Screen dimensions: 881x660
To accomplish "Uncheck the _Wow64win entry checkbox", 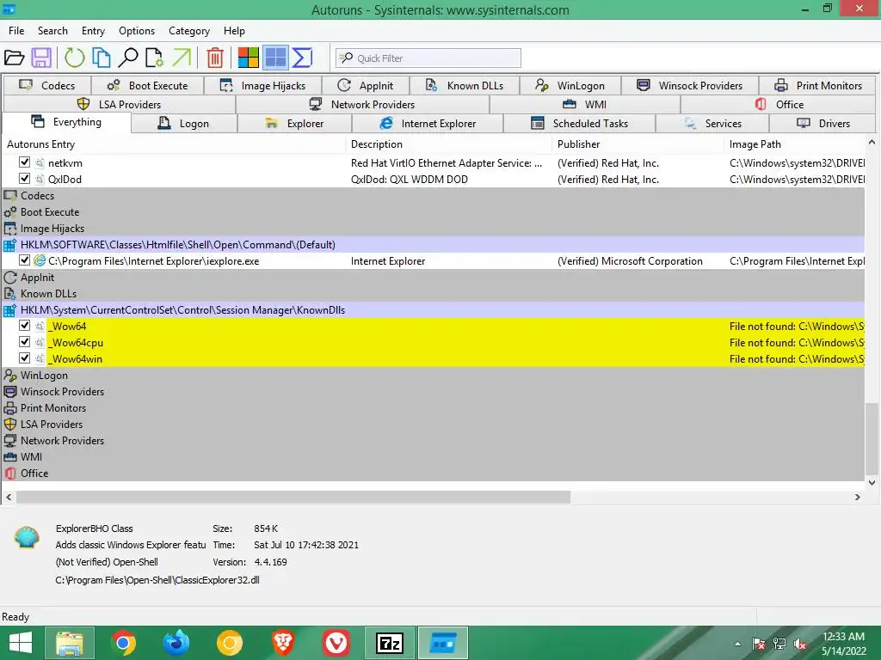I will [x=24, y=358].
